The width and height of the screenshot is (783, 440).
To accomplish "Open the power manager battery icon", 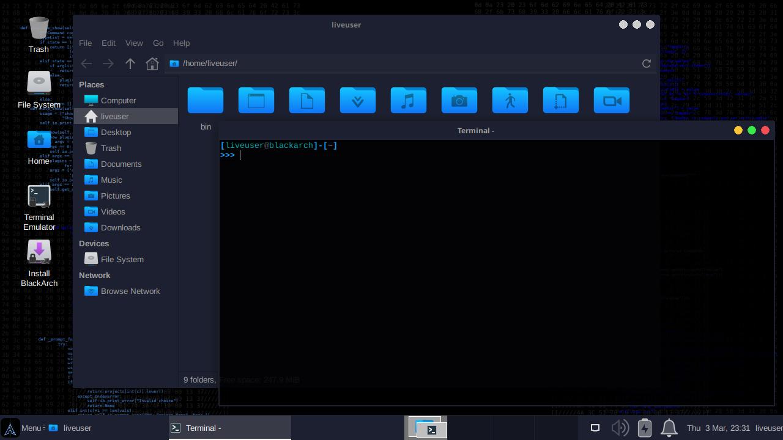I will click(x=644, y=428).
